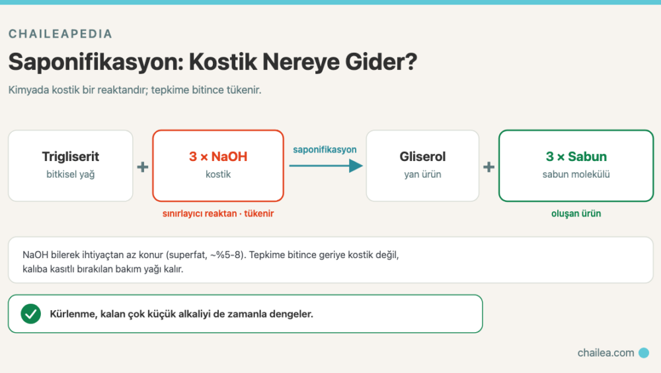Click the 'saponifikasyon' label above arrow
The width and height of the screenshot is (661, 373).
325,149
